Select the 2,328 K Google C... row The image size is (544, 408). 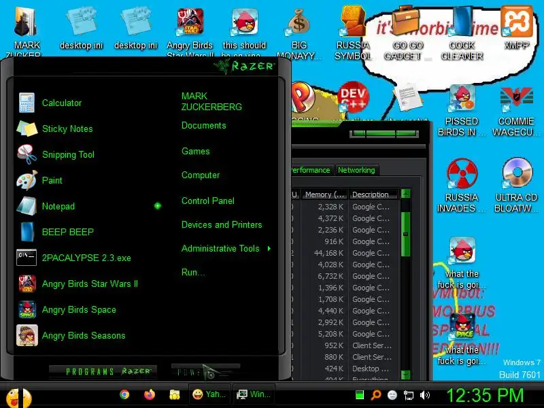coord(345,207)
